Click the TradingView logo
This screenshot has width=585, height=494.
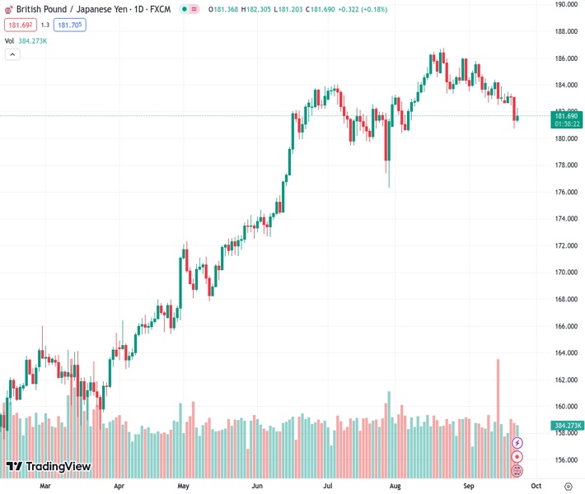point(49,467)
